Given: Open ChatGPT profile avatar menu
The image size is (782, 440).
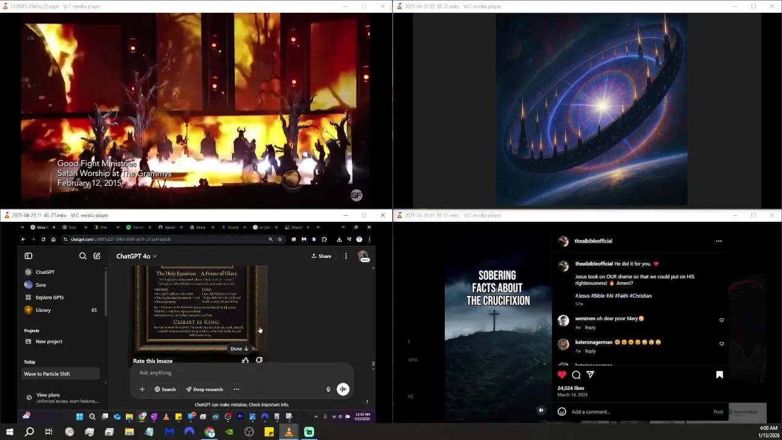Looking at the screenshot, I should tap(363, 256).
